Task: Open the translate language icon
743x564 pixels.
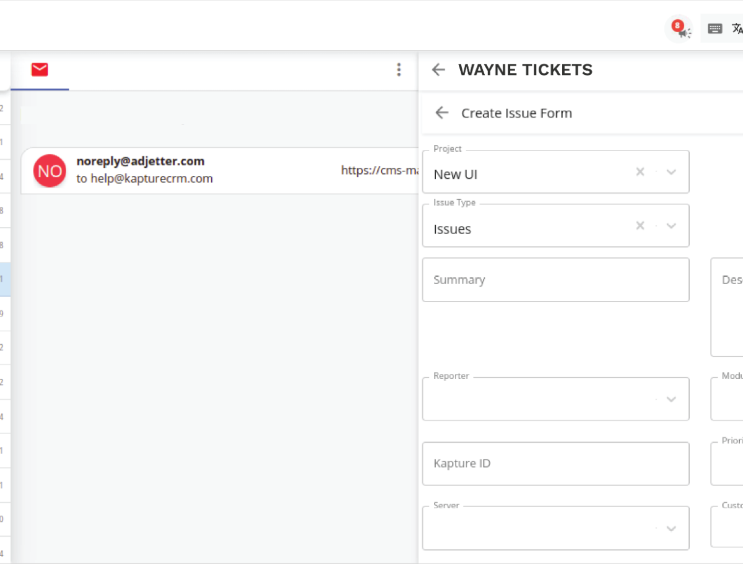Action: [x=737, y=28]
